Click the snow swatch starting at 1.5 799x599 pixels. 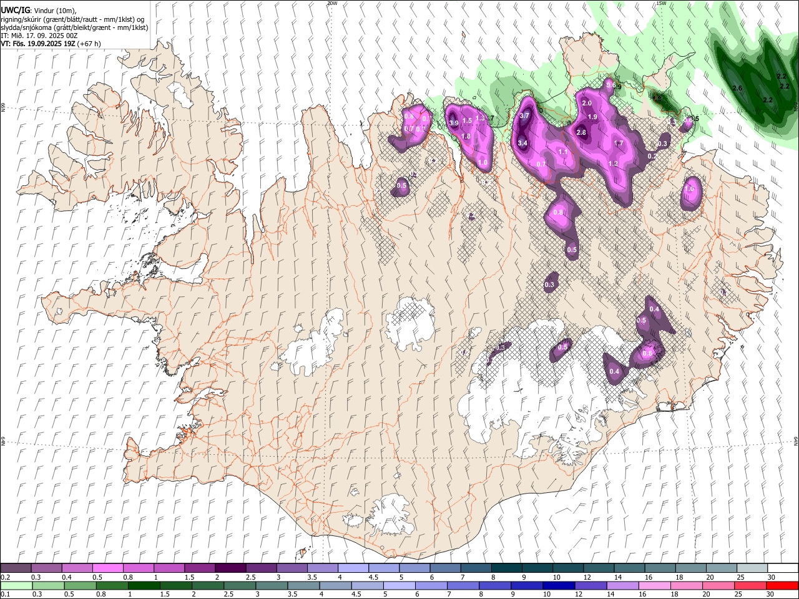click(199, 568)
